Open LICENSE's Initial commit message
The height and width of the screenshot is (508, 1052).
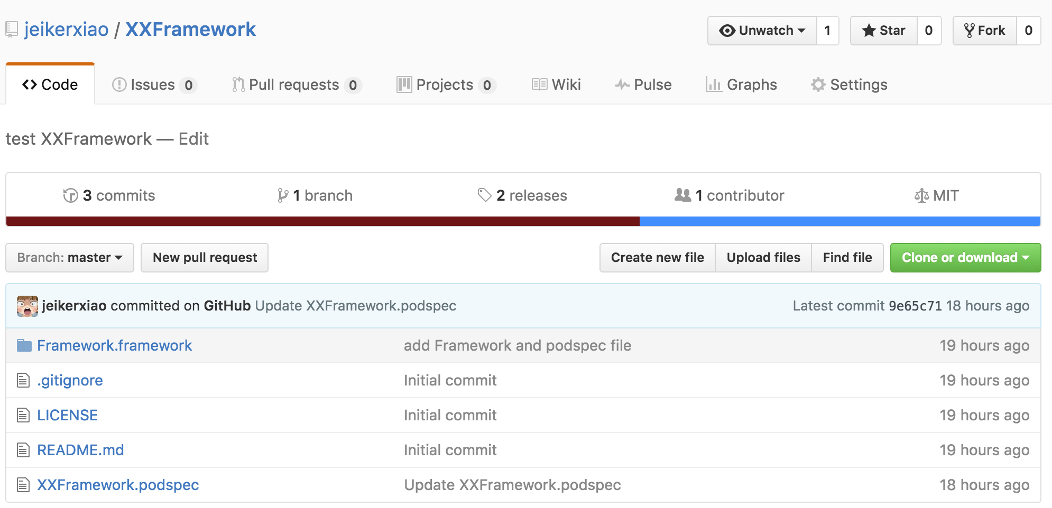(x=450, y=415)
